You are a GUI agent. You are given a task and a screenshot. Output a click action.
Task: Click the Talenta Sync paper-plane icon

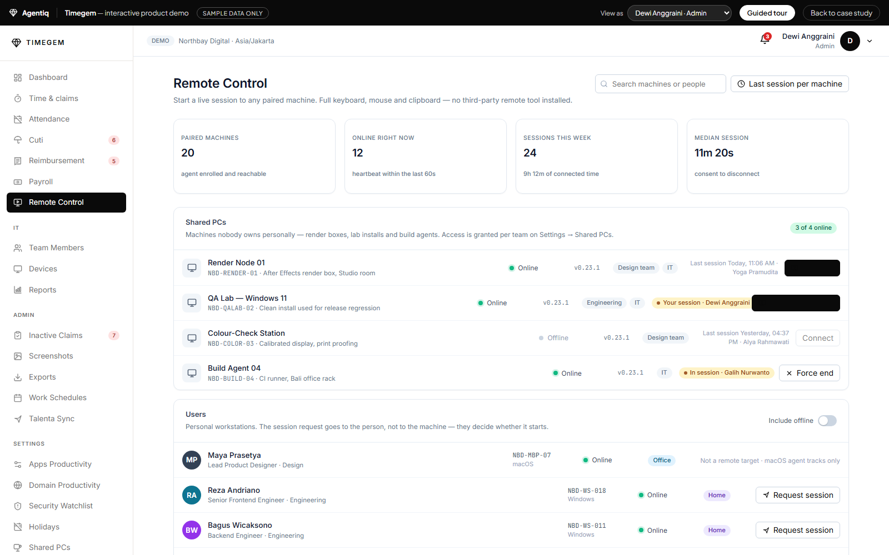(x=18, y=418)
